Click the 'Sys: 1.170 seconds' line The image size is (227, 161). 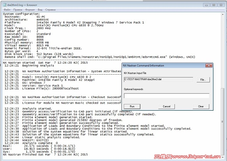click(x=39, y=152)
